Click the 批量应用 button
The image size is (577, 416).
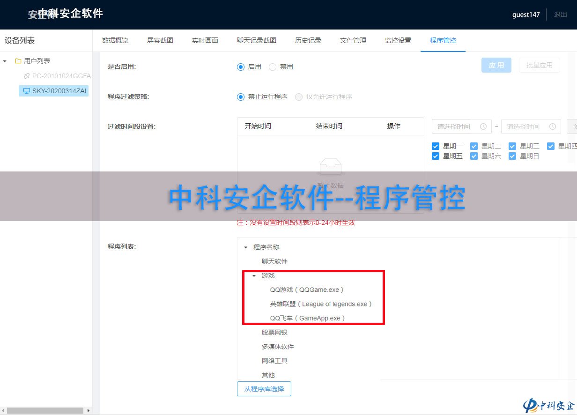(540, 65)
